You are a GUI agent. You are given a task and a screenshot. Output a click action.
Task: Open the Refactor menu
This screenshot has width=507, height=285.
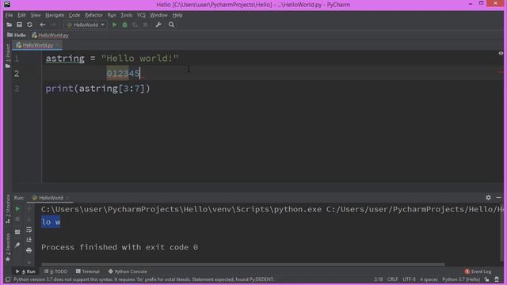(93, 15)
